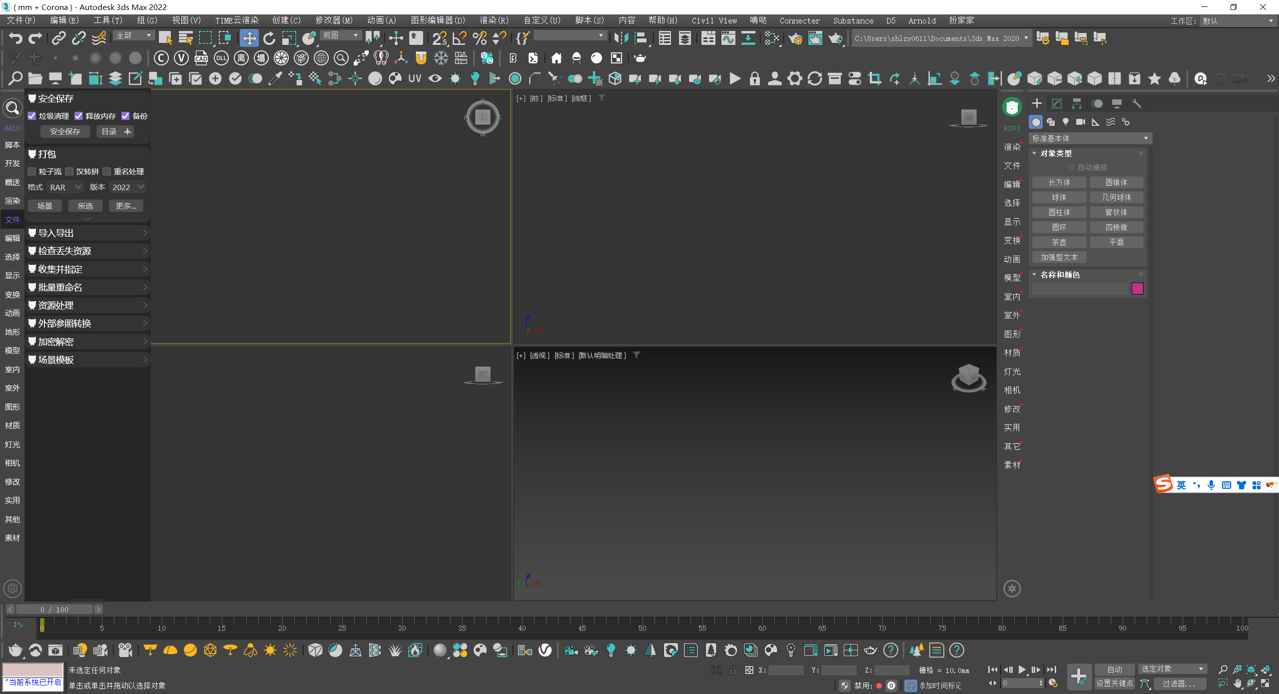The width and height of the screenshot is (1279, 694).
Task: Open the 修改器(M) menu
Action: (334, 20)
